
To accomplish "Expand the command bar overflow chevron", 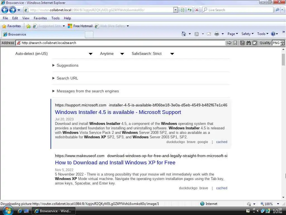I will tap(283, 32).
